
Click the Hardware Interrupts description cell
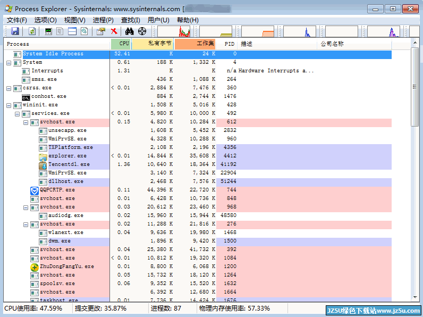tap(276, 71)
